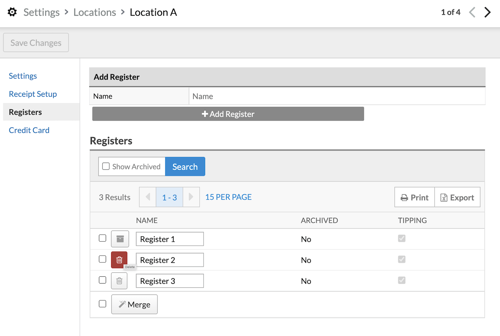Click the new register Name input field

[x=337, y=96]
